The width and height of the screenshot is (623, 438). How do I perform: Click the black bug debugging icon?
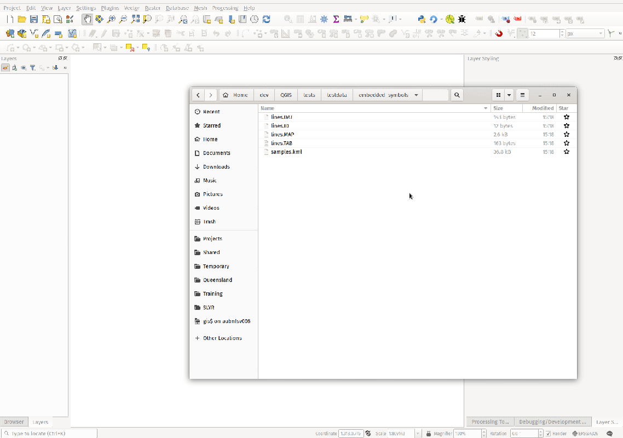[x=462, y=19]
